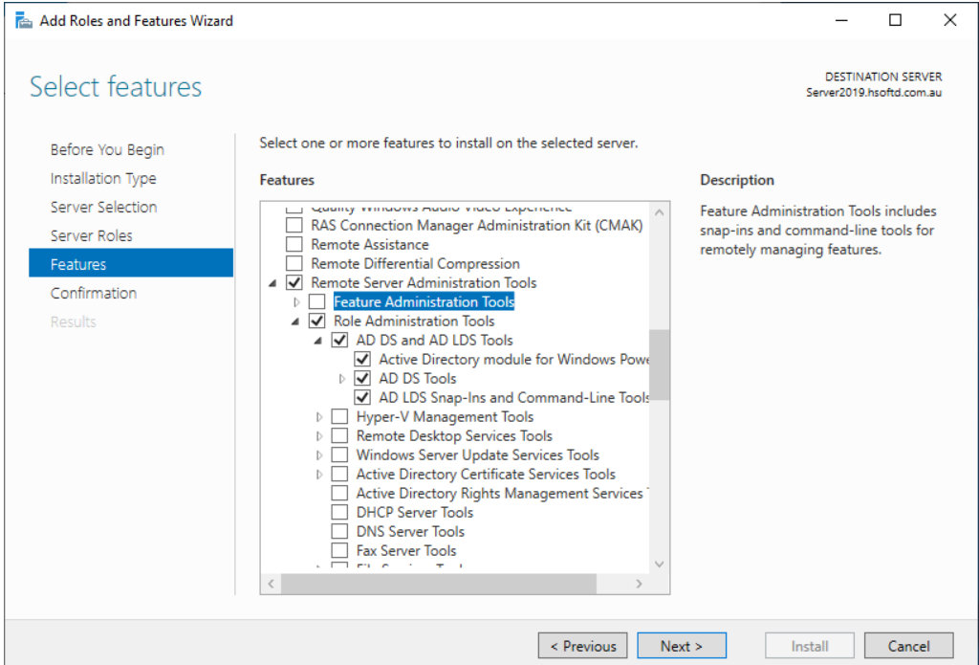This screenshot has width=979, height=665.
Task: Click the vertical scrollbar thumb in Features list
Action: 660,365
